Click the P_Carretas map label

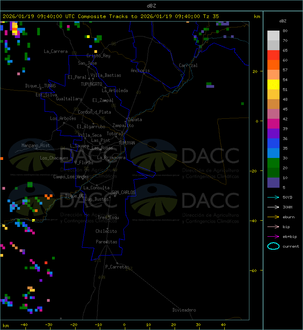pos(117,267)
